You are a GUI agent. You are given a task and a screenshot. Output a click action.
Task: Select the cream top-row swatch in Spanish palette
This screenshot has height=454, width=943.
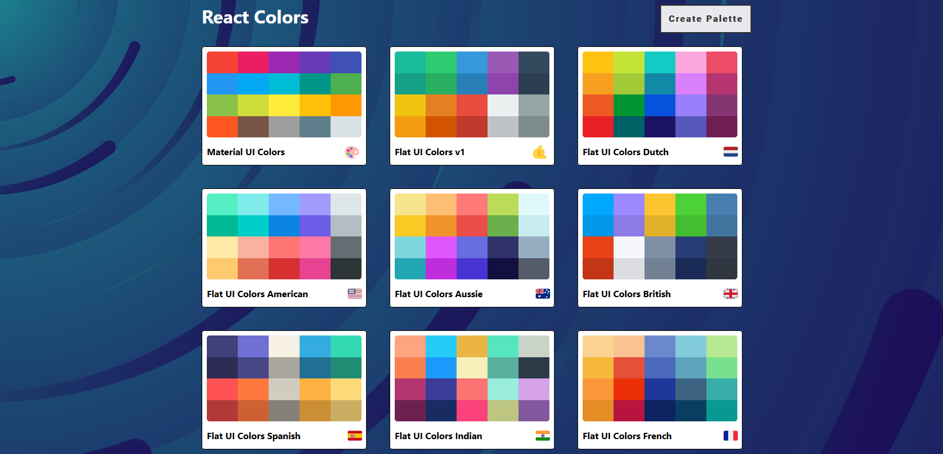(284, 346)
